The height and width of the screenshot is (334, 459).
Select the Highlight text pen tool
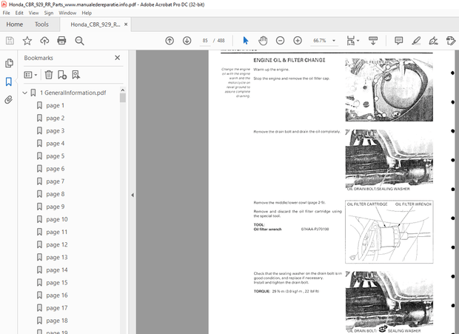[416, 41]
